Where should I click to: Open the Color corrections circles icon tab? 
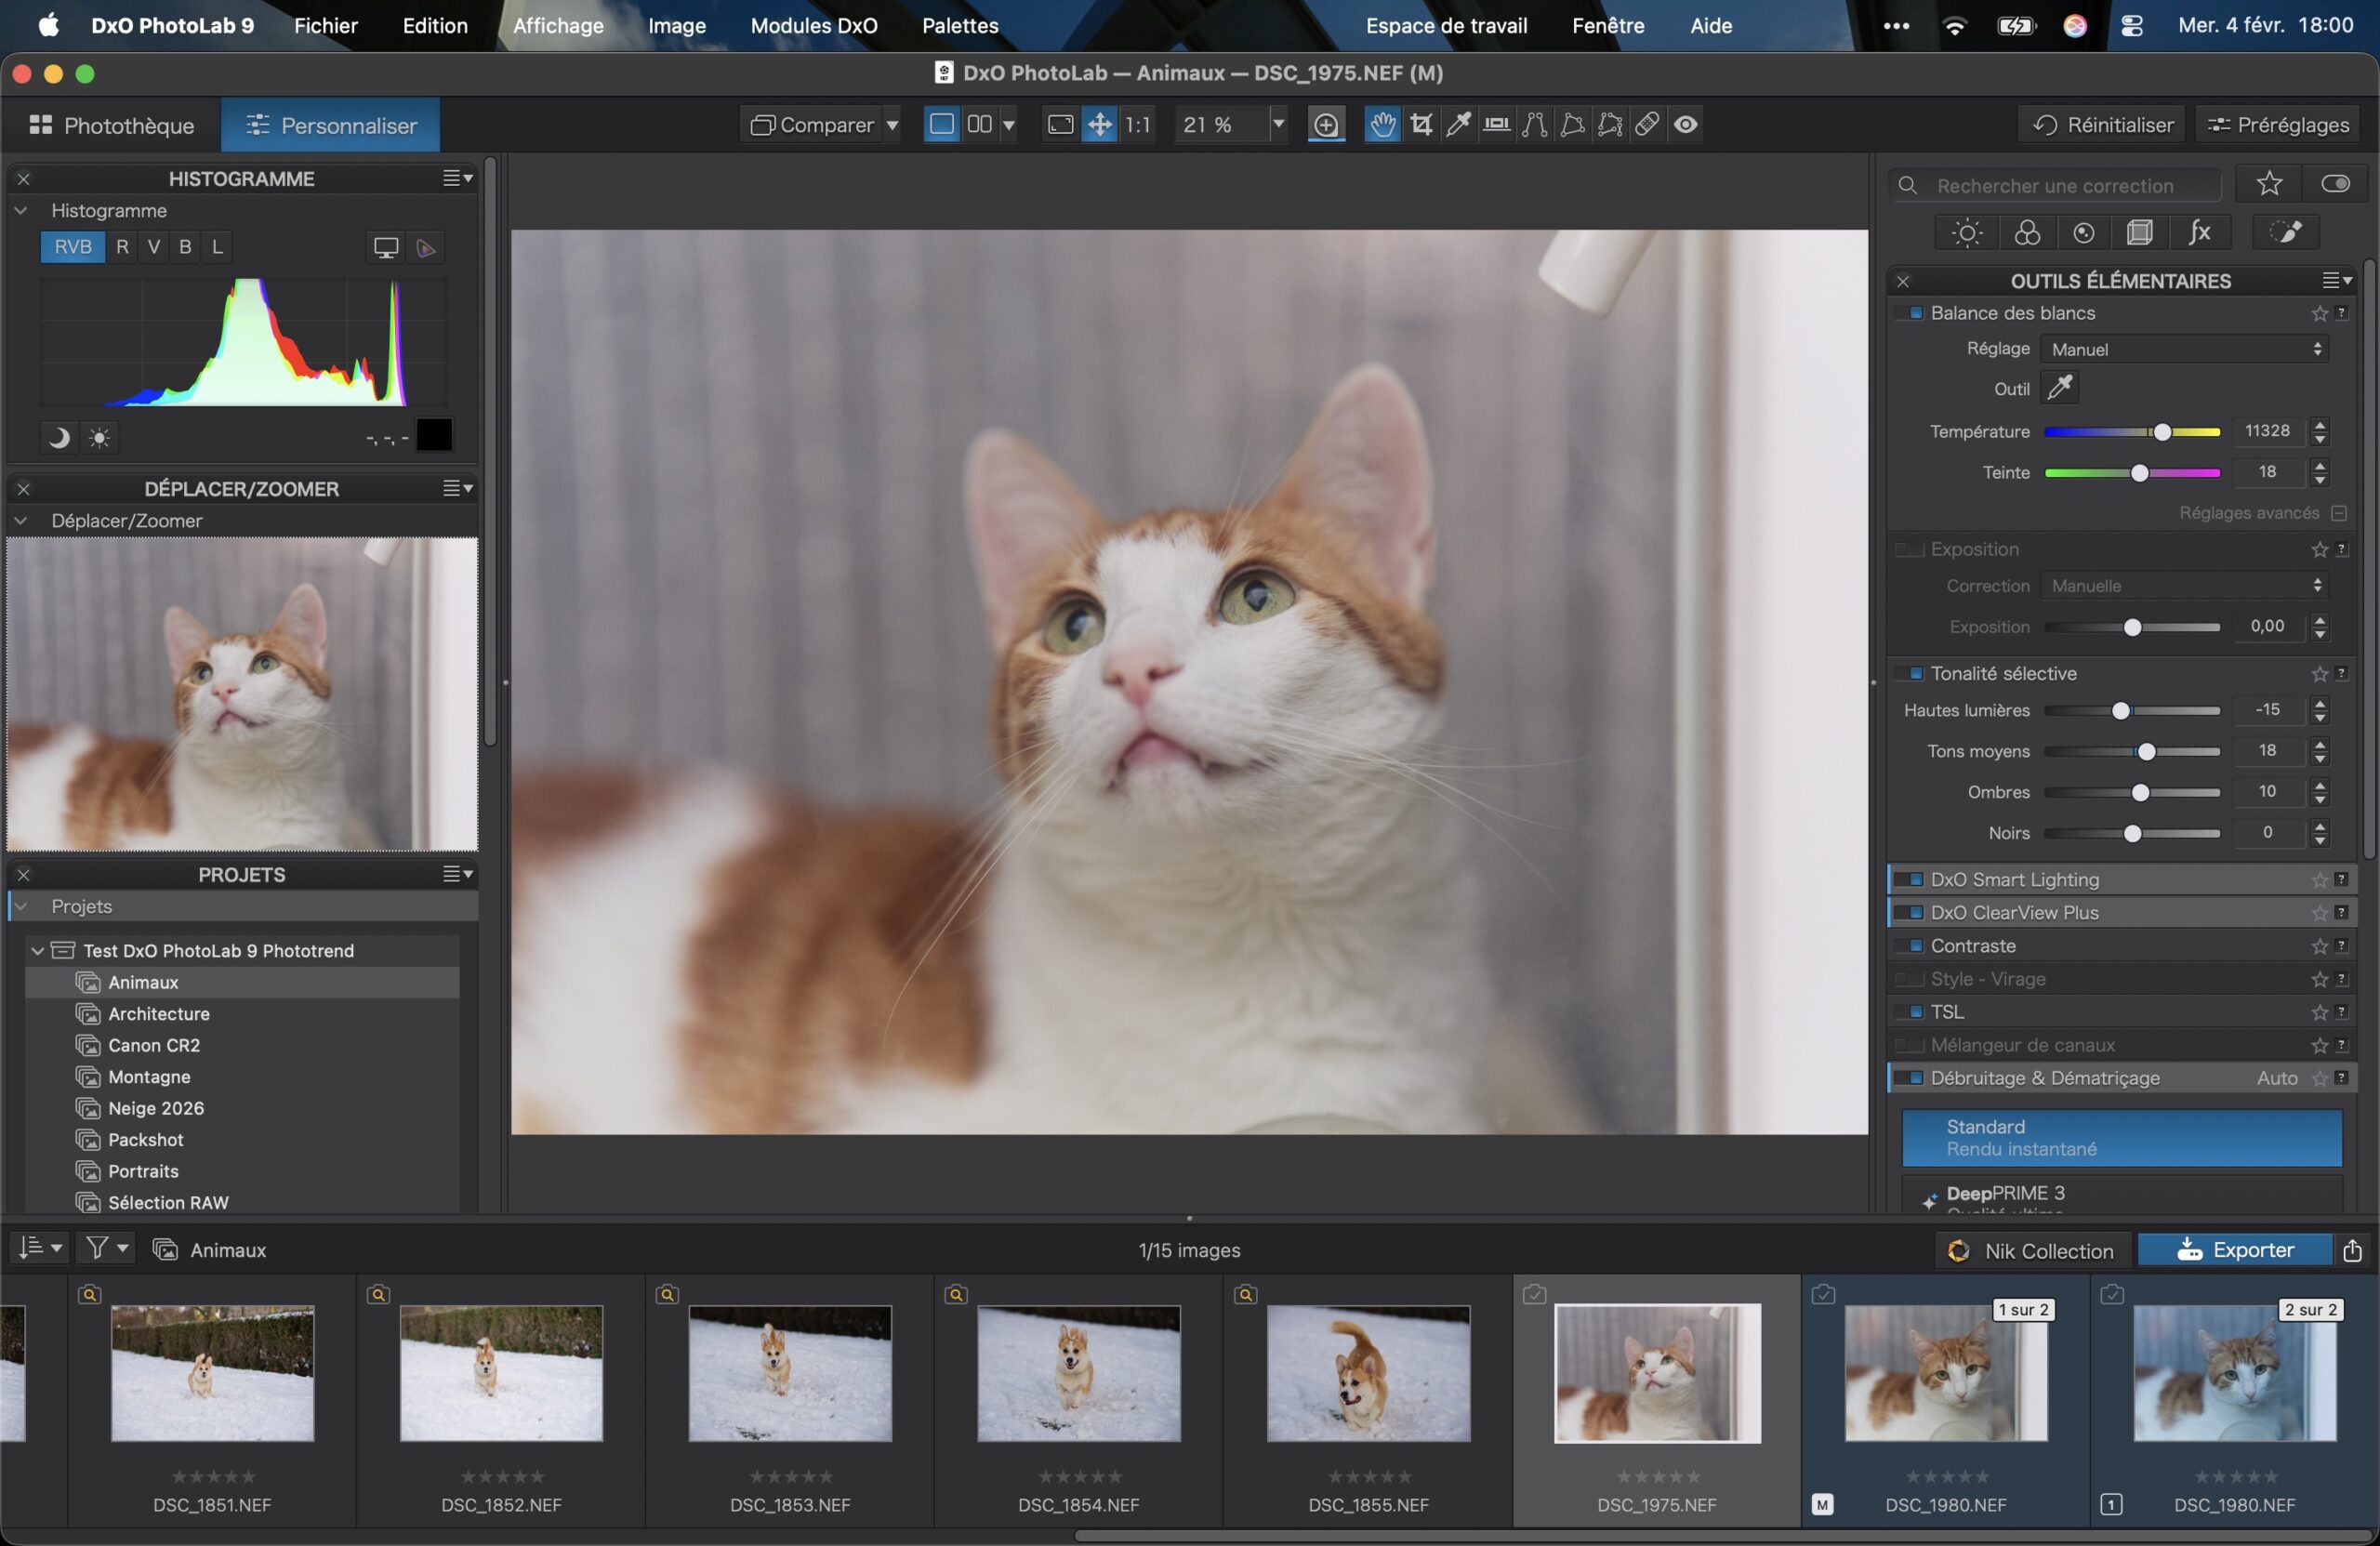pyautogui.click(x=2027, y=233)
